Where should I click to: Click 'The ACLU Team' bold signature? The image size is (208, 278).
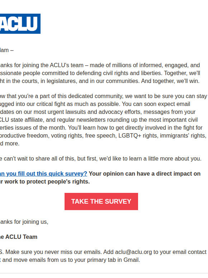click(x=19, y=237)
